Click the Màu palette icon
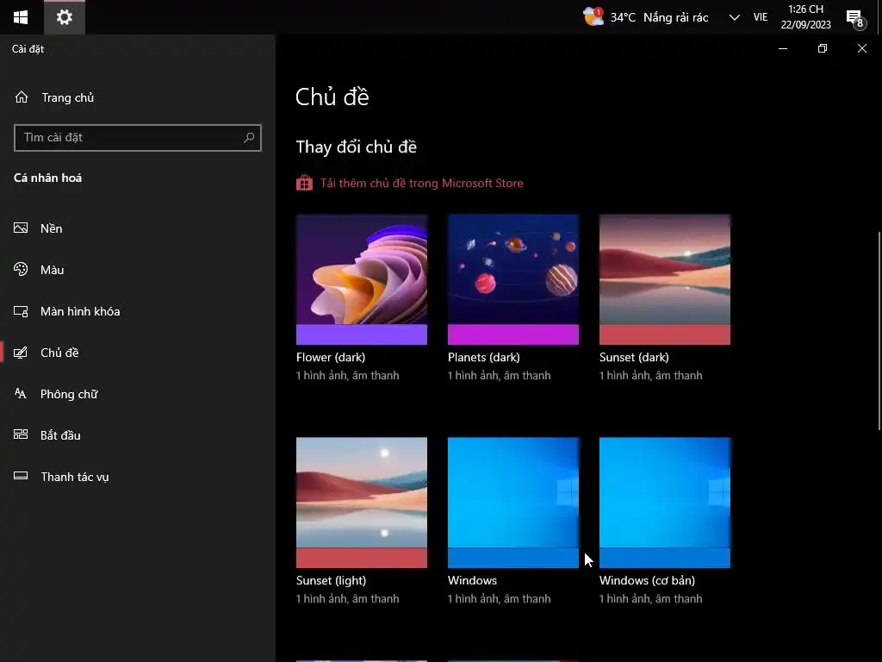Screen dimensions: 882x662 (21, 269)
